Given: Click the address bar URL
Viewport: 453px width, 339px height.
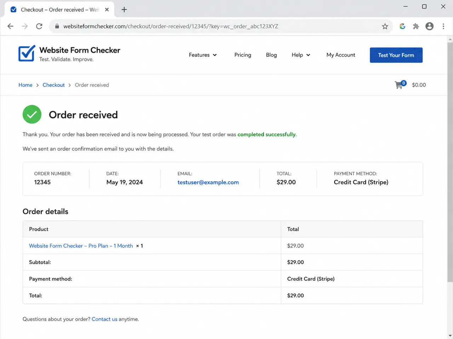Looking at the screenshot, I should [x=171, y=26].
